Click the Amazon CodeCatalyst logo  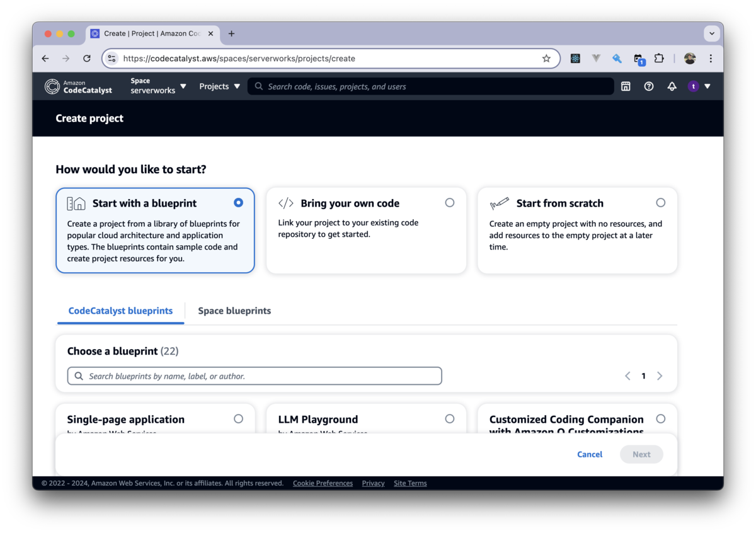tap(78, 86)
